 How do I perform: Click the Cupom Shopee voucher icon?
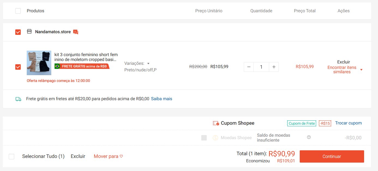click(x=216, y=123)
